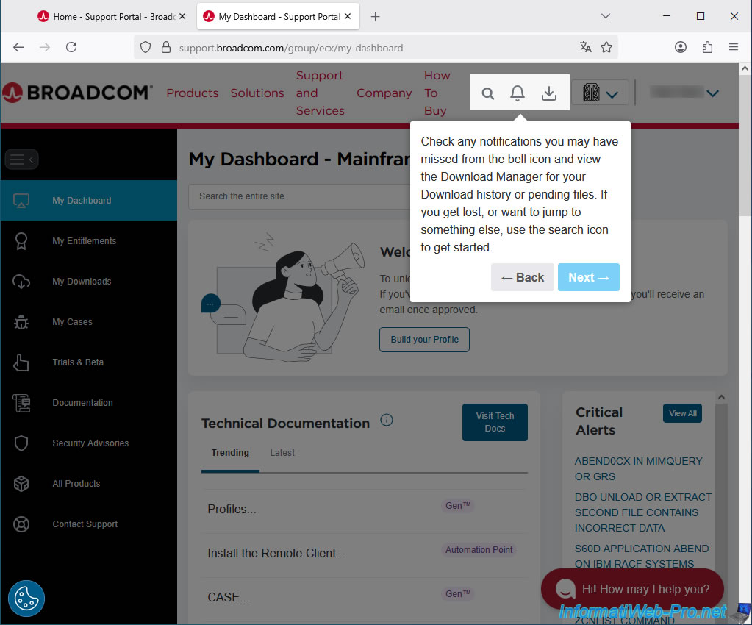Click the Build your Profile button
752x625 pixels.
pos(424,340)
